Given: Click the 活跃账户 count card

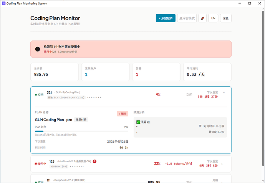Looking at the screenshot, I should (x=106, y=72).
